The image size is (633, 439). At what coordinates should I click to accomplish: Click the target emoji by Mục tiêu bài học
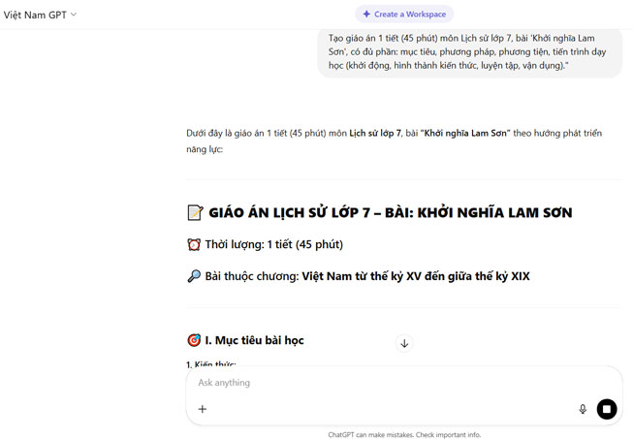pos(194,340)
